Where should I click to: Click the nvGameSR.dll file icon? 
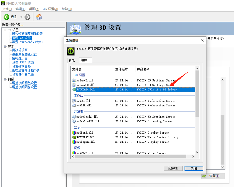pos(74,85)
